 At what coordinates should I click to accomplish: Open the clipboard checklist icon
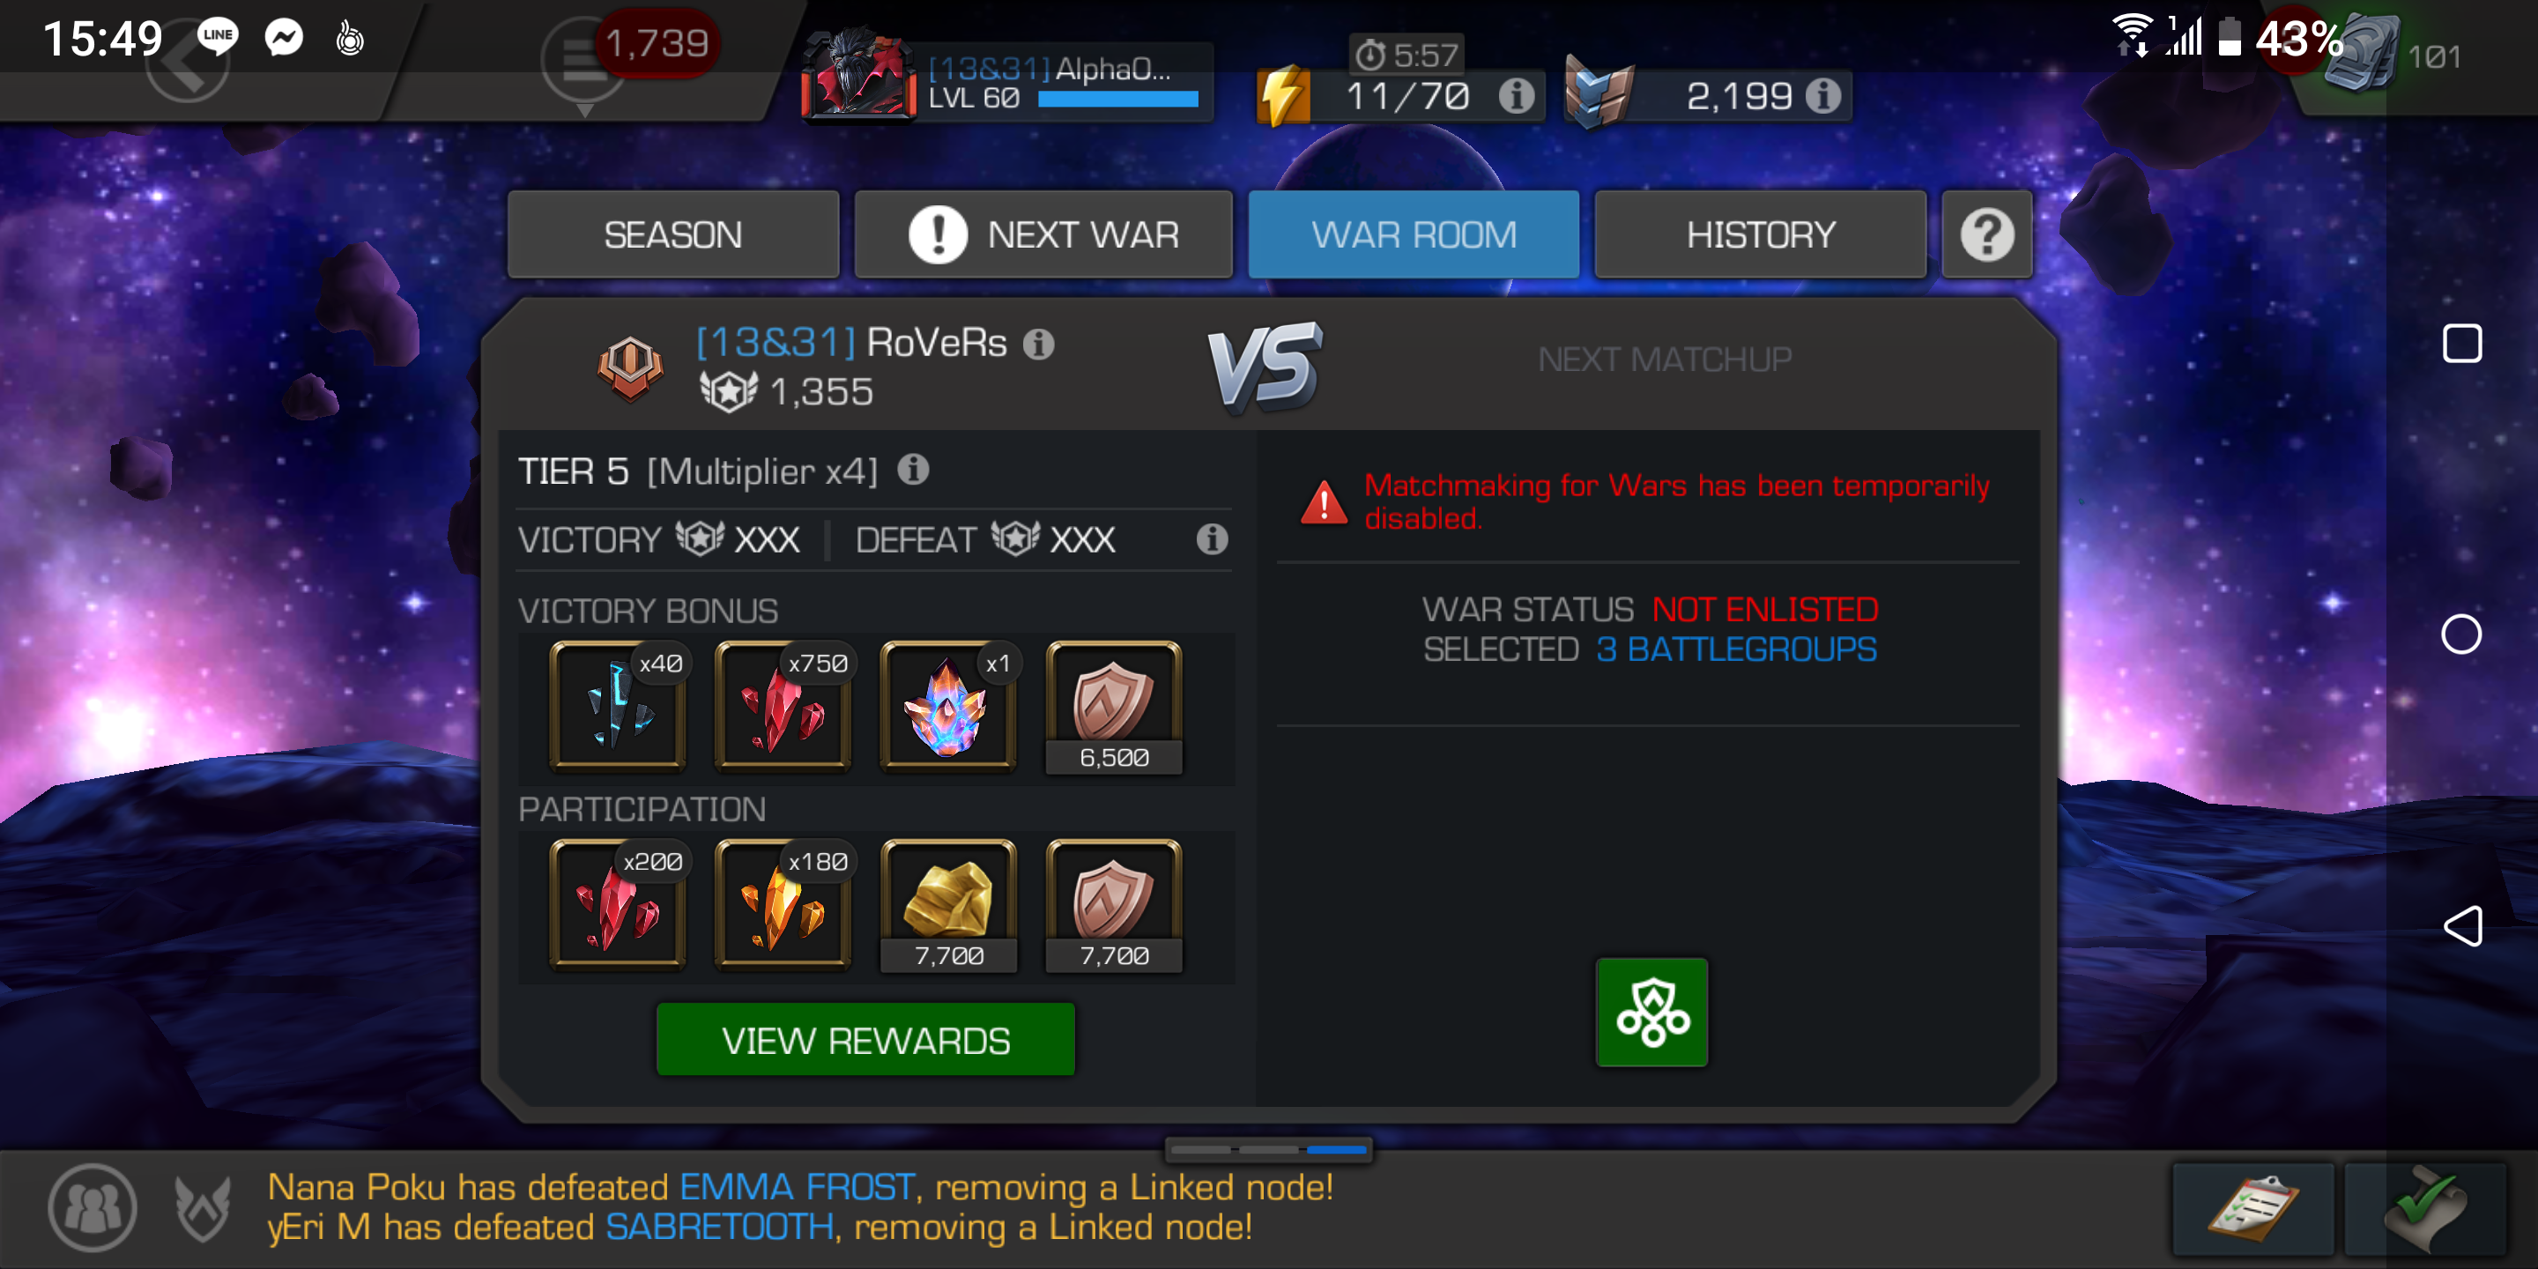point(2252,1208)
